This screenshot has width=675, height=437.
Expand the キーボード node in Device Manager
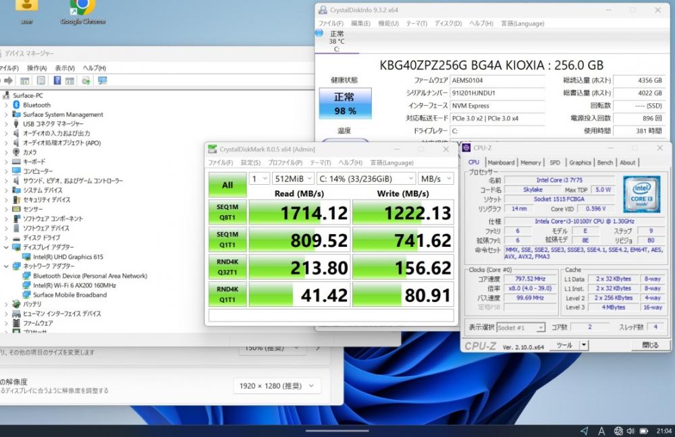6,162
